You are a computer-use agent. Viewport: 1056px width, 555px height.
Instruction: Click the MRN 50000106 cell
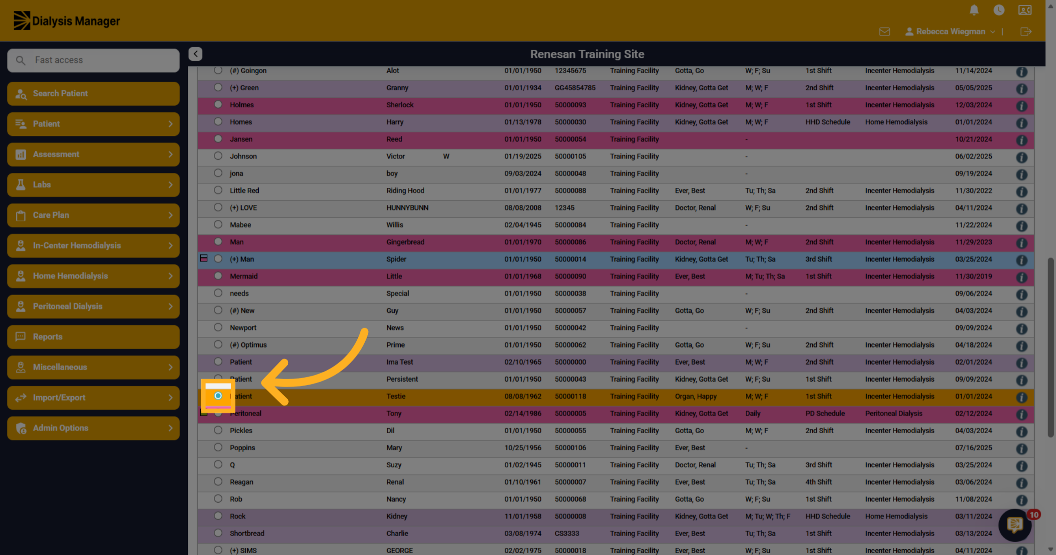coord(570,448)
